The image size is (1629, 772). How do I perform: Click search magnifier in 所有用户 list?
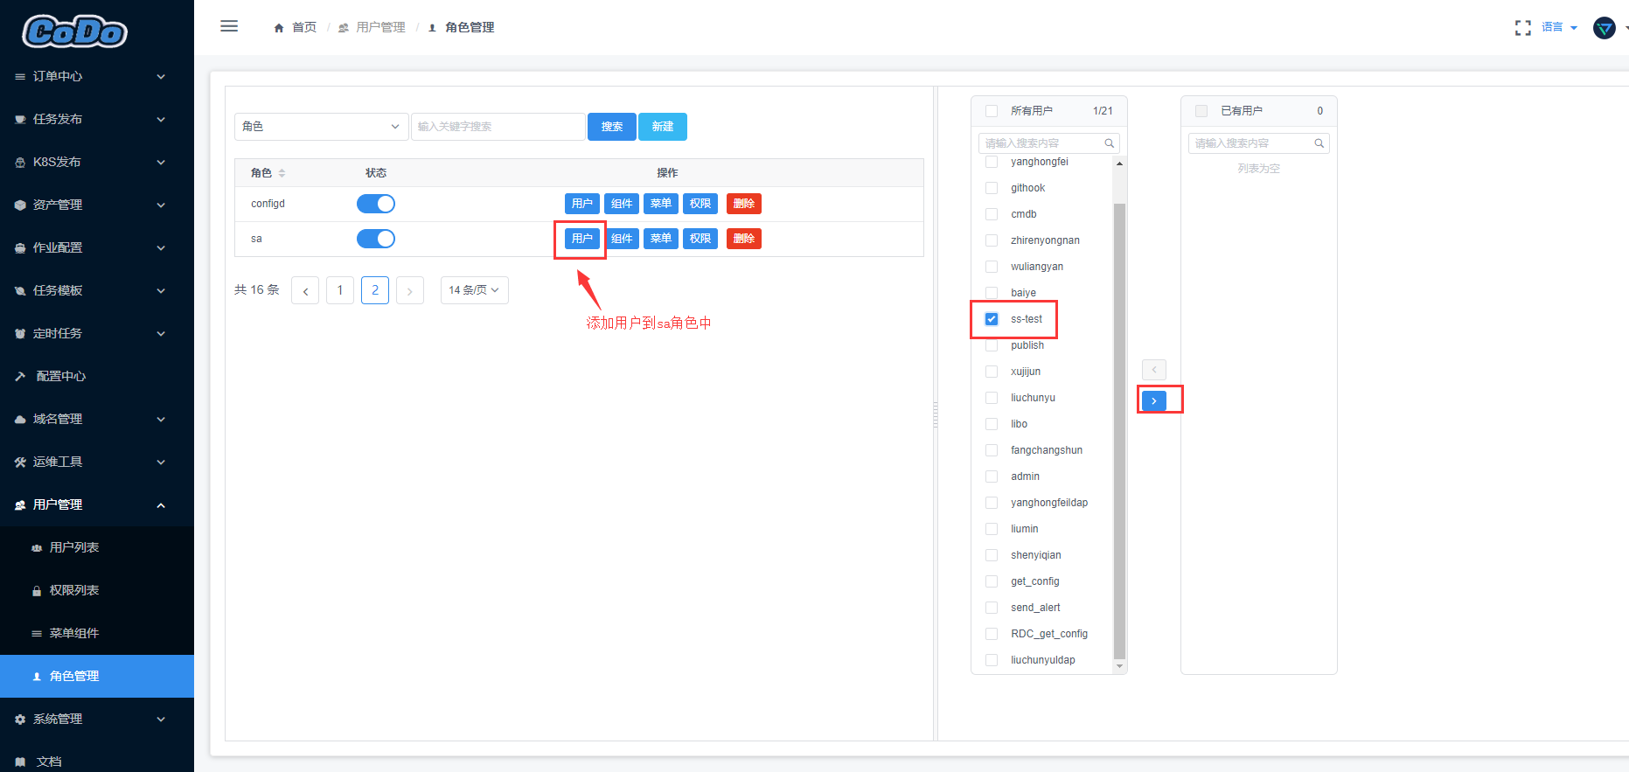click(1109, 143)
